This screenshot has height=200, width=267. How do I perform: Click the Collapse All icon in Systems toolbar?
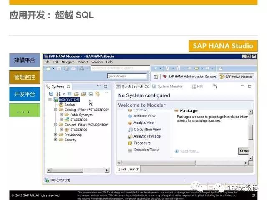(91, 94)
